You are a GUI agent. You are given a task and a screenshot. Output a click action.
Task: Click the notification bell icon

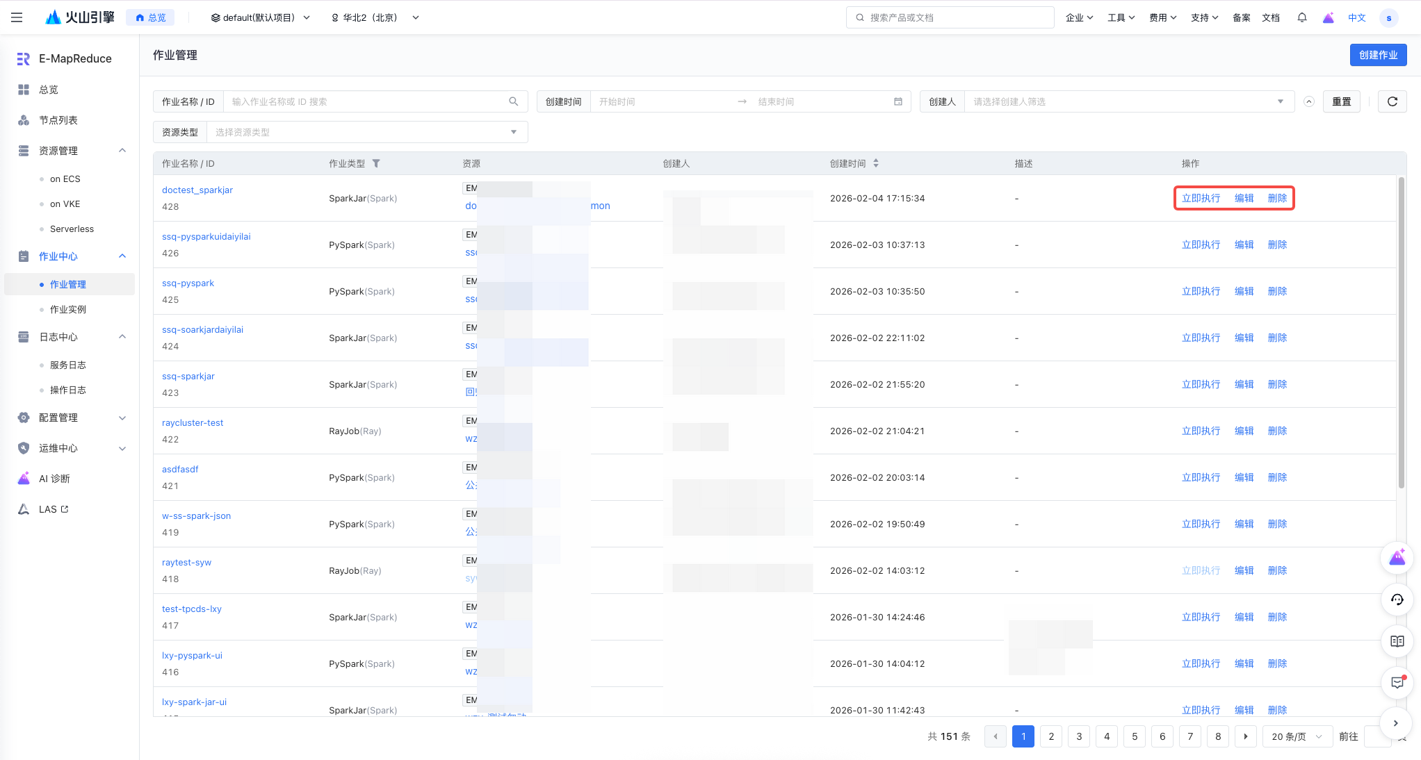coord(1301,17)
